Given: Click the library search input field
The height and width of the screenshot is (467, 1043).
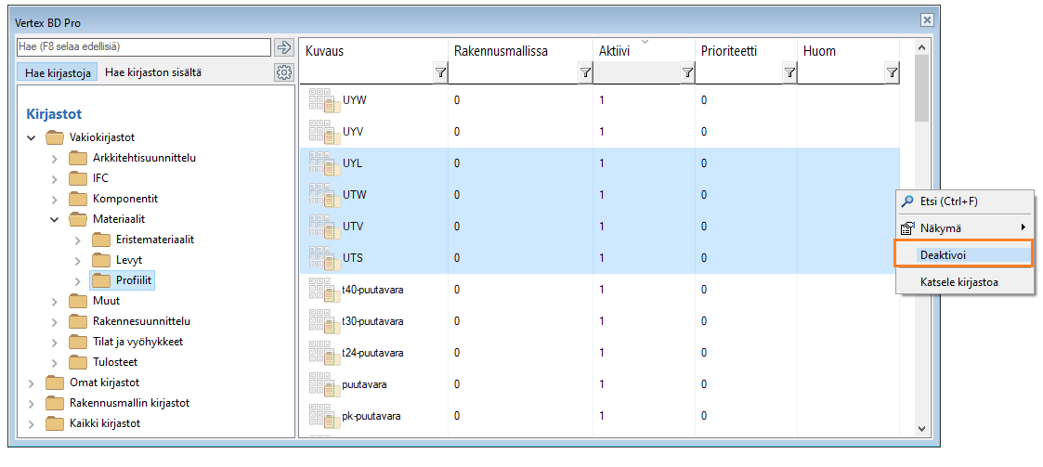Looking at the screenshot, I should (144, 46).
